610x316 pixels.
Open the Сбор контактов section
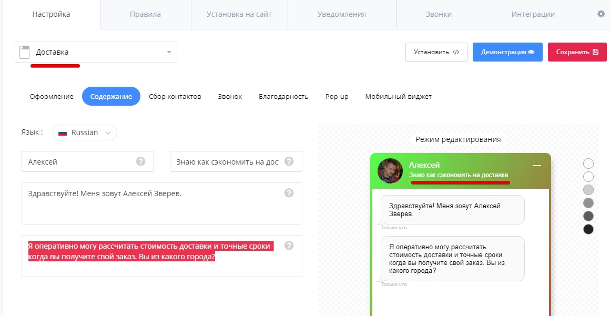(175, 97)
